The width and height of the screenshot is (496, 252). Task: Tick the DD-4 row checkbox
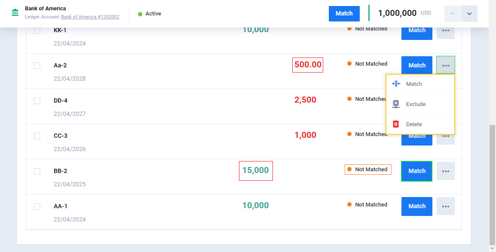pyautogui.click(x=37, y=101)
